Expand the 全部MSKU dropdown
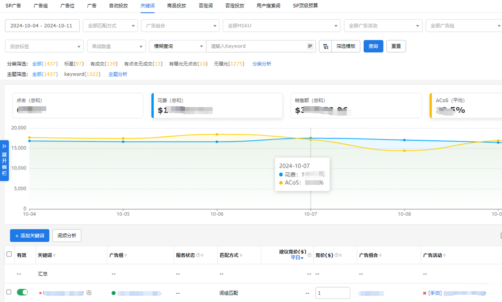Image resolution: width=502 pixels, height=302 pixels. tap(282, 25)
